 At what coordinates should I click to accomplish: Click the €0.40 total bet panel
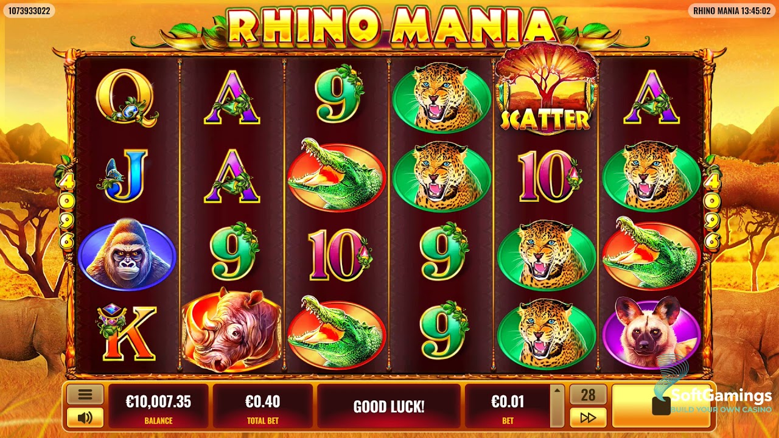pos(263,406)
